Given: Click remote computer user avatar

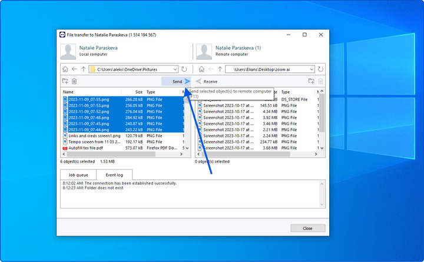Looking at the screenshot, I should tap(204, 51).
